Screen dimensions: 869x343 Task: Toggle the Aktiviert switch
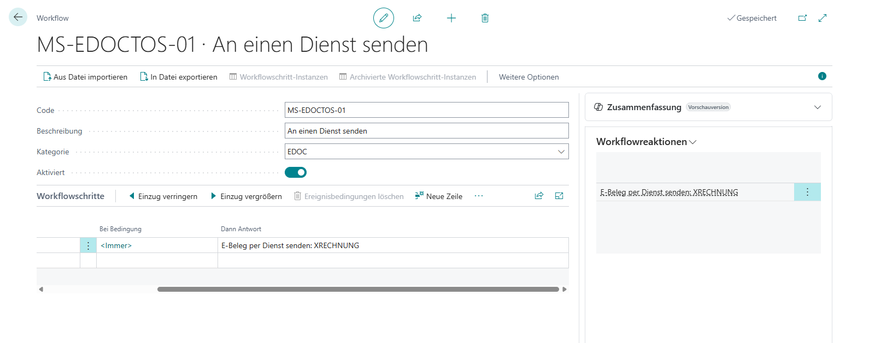click(x=296, y=172)
